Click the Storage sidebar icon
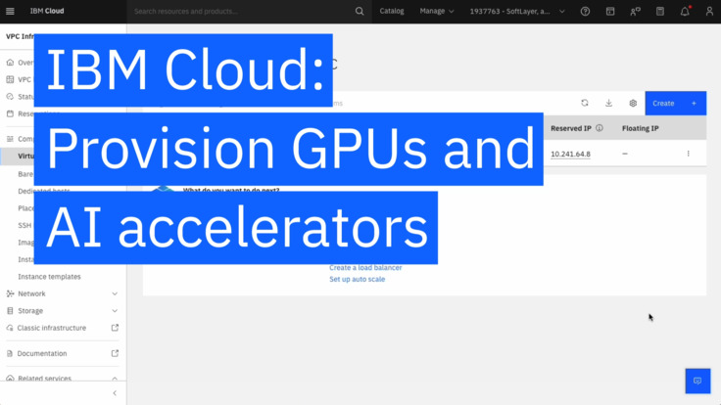Viewport: 721px width, 405px height. click(10, 311)
